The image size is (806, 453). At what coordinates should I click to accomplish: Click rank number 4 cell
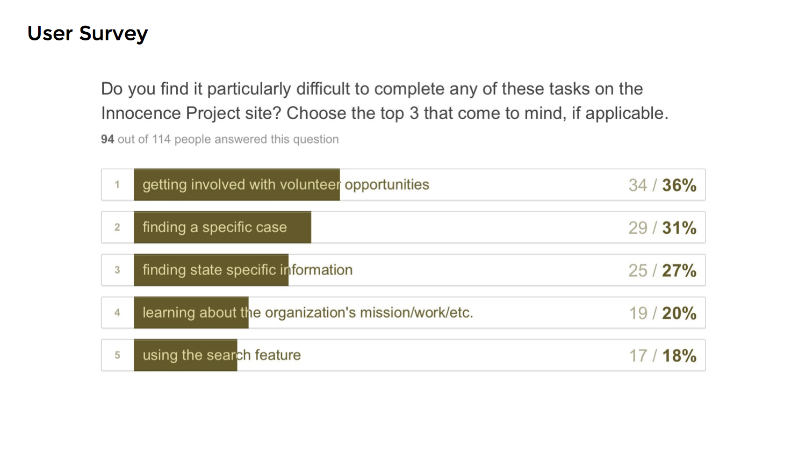click(118, 313)
